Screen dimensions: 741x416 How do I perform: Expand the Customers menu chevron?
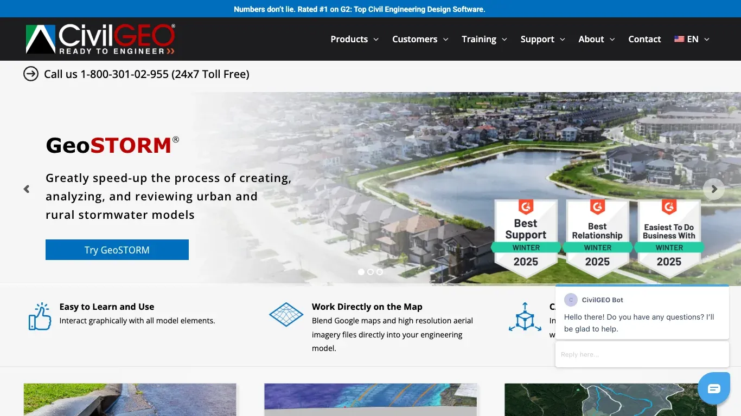(445, 40)
